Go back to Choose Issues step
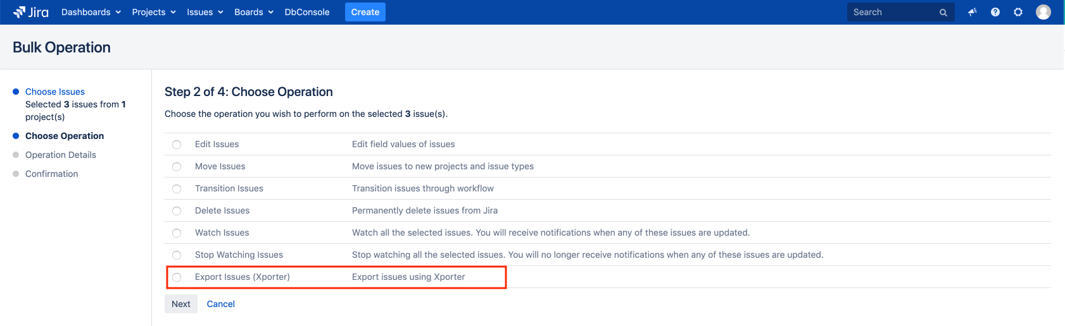The width and height of the screenshot is (1065, 326). (55, 92)
